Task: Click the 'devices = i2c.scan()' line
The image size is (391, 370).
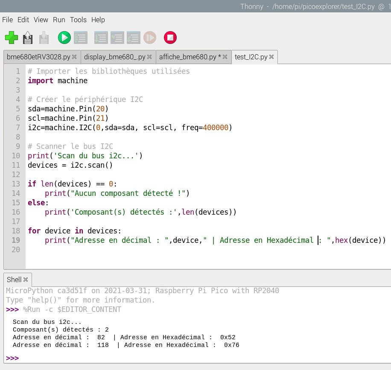Action: (70, 165)
